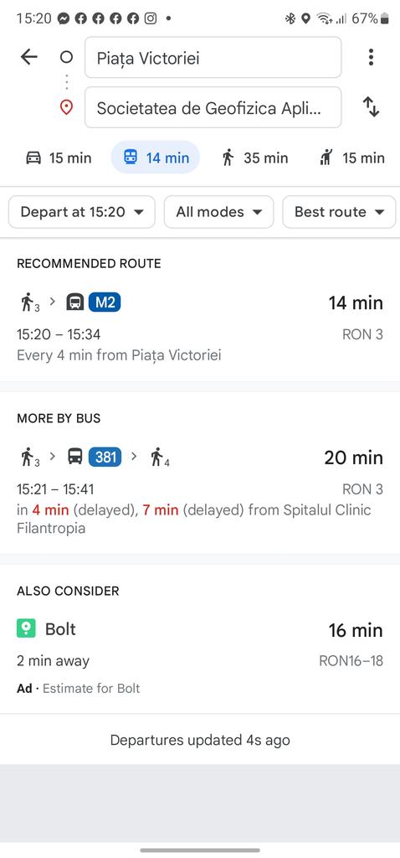Open the three-dot overflow menu
Viewport: 400px width, 858px height.
(x=371, y=57)
